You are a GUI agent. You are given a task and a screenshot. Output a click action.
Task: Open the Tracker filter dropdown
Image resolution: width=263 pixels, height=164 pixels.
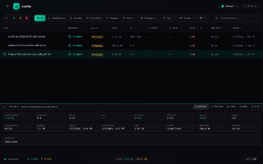(187, 18)
